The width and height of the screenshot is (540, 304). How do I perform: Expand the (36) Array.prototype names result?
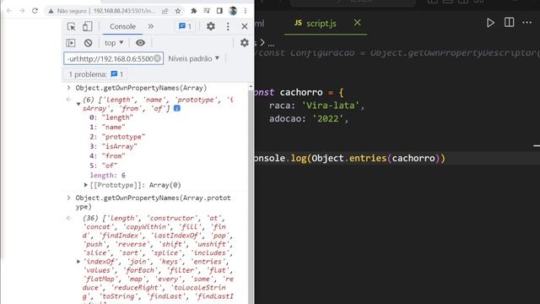pos(78,262)
